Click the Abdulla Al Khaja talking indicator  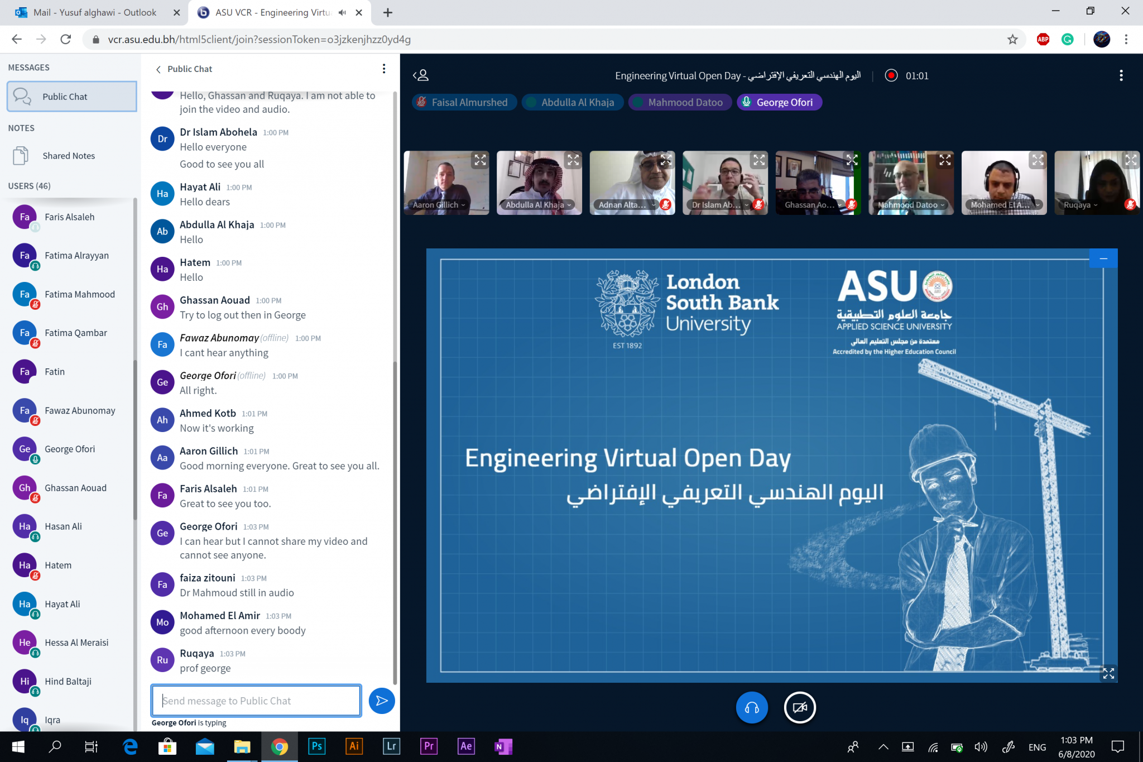(573, 102)
